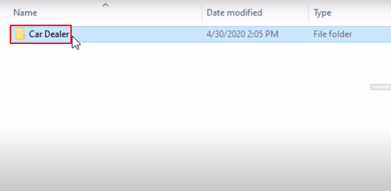This screenshot has height=191, width=391.
Task: Click the Car Dealer folder name text
Action: (49, 34)
